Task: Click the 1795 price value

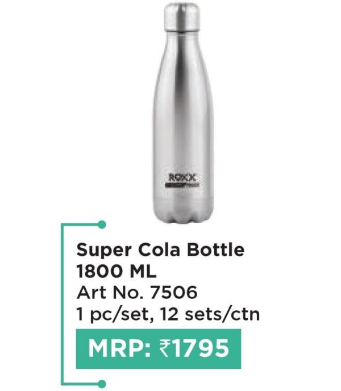Action: [x=200, y=348]
